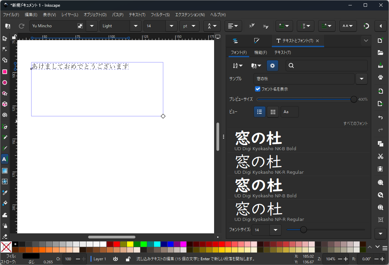This screenshot has width=389, height=265.
Task: Open the font size 14 dropdown in toolbar
Action: point(172,26)
